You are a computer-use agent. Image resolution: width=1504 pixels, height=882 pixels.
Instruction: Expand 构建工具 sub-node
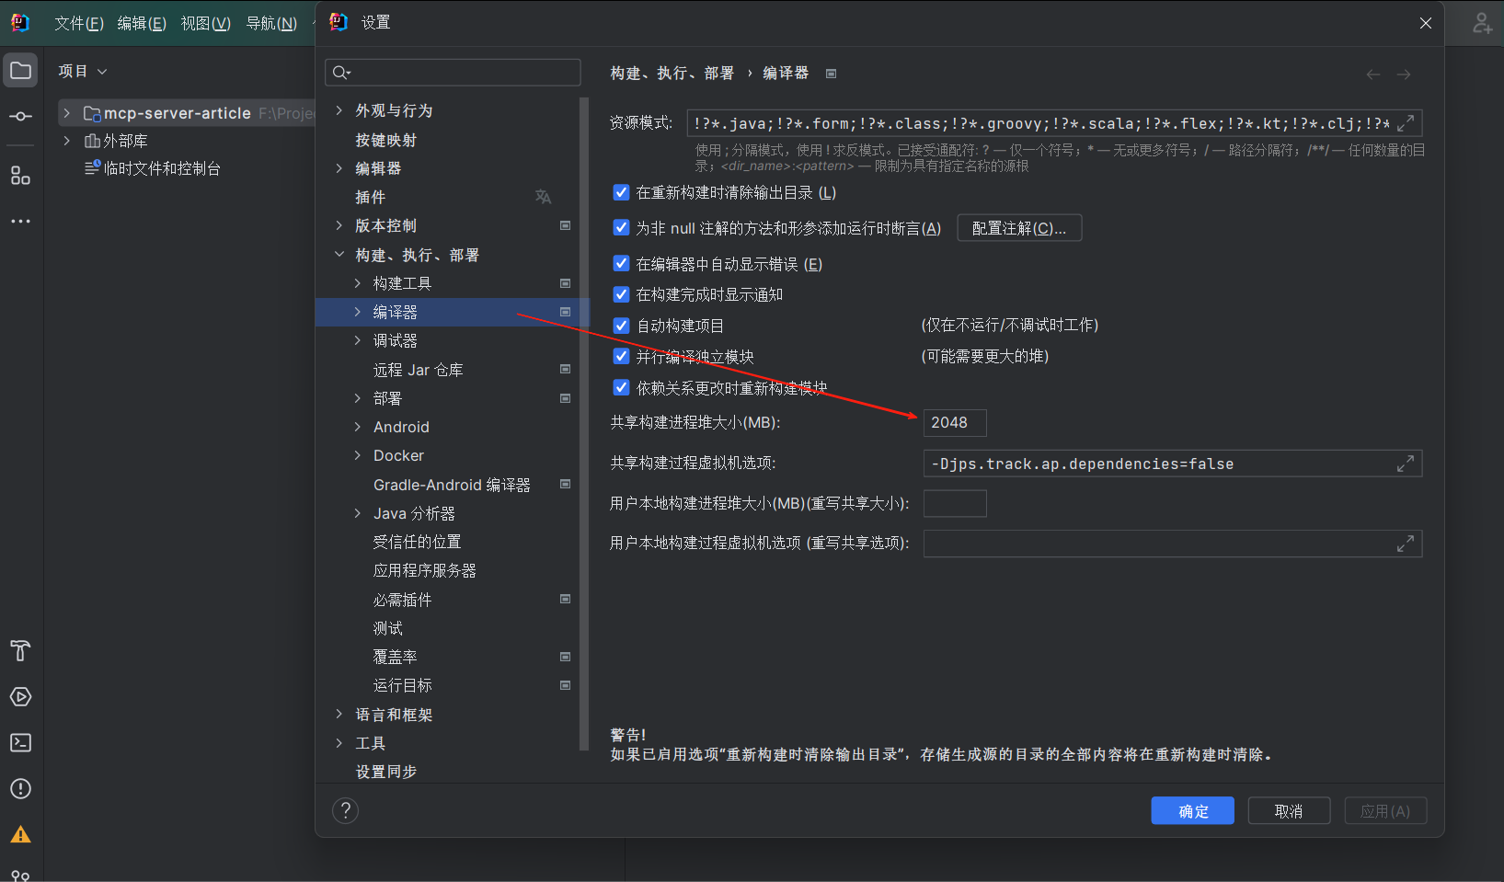[358, 283]
